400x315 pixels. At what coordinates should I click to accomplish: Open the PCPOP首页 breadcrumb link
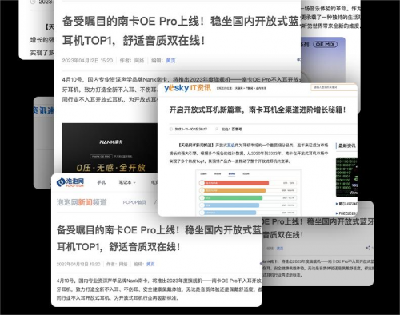[134, 202]
